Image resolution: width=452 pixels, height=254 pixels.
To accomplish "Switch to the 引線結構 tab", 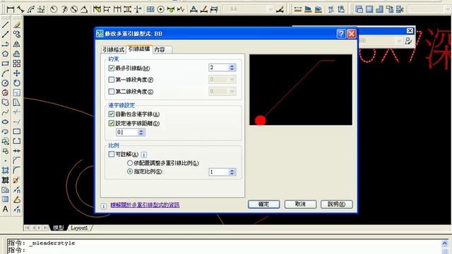I will (139, 49).
